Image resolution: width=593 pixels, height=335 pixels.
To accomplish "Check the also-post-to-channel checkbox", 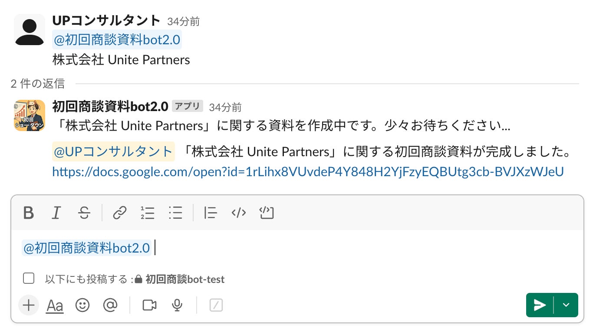I will point(29,279).
